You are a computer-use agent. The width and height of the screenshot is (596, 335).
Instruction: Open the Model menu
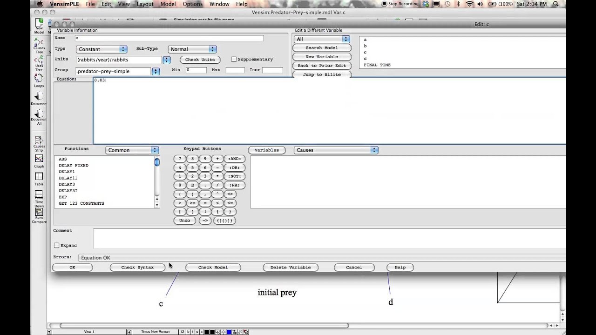point(168,4)
